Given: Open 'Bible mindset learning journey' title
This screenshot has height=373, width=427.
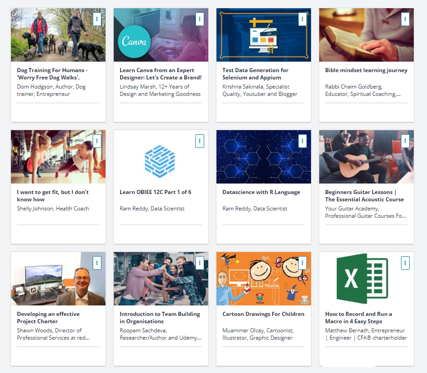Looking at the screenshot, I should pos(366,70).
